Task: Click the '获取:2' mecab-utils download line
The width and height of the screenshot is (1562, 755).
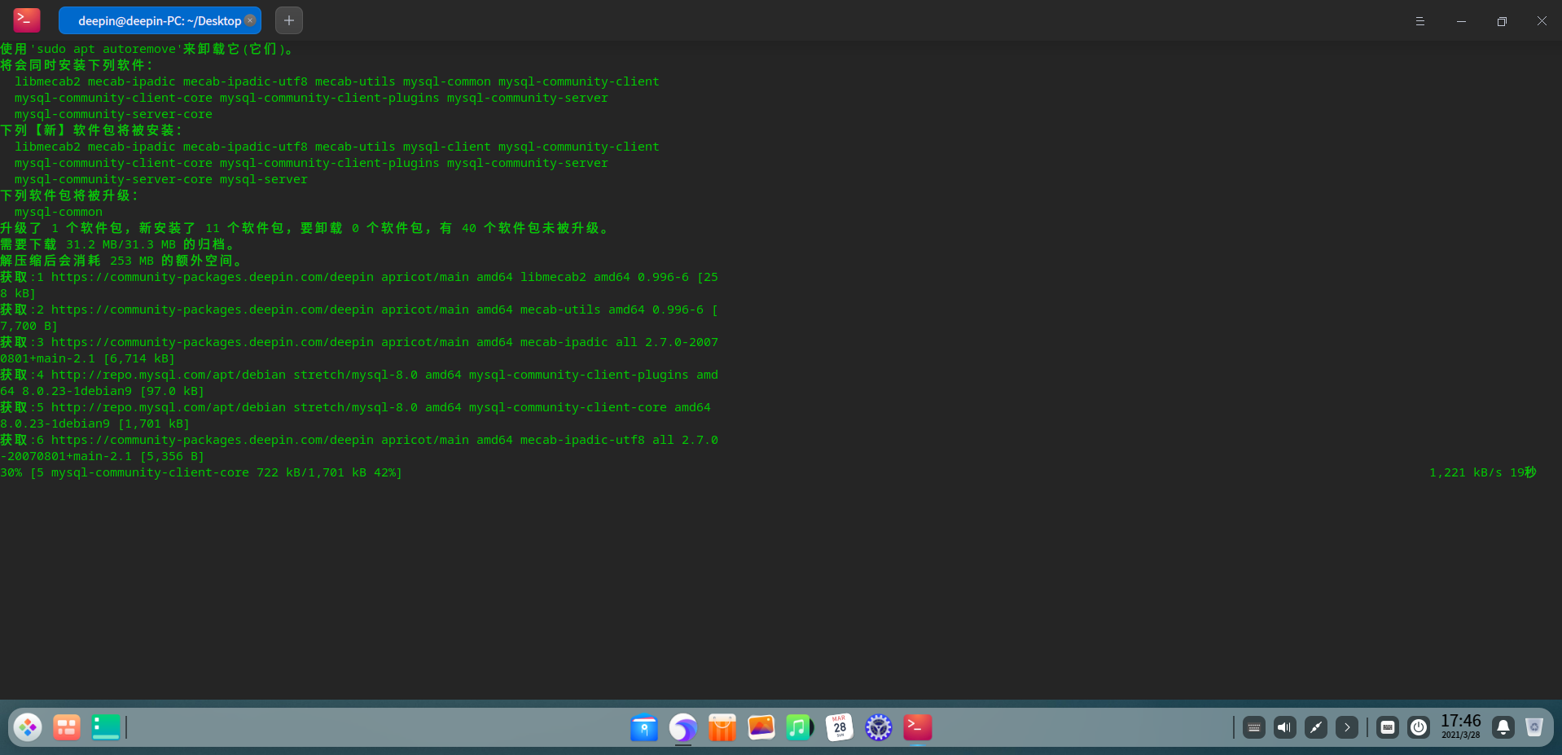Action: click(359, 309)
